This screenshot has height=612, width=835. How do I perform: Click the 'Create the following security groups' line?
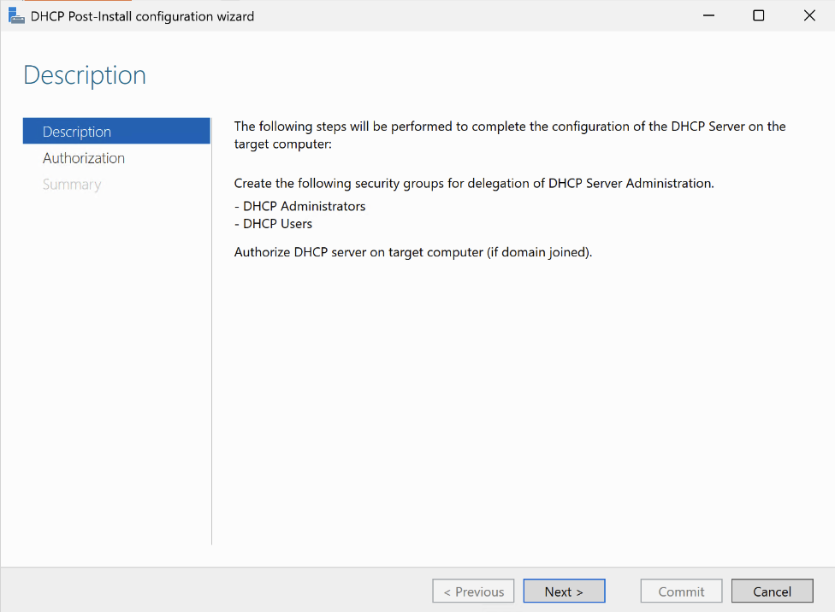[473, 183]
